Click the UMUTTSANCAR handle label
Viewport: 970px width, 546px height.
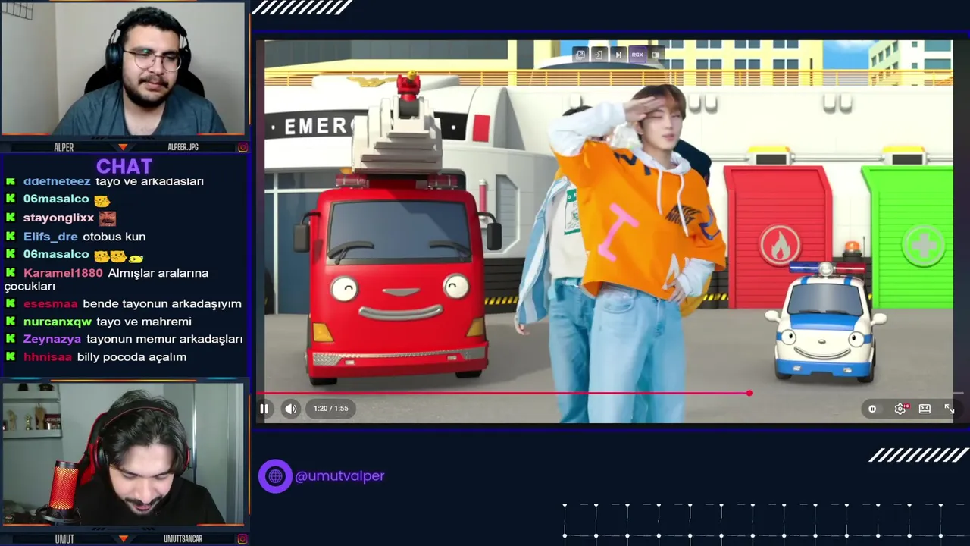coord(183,539)
